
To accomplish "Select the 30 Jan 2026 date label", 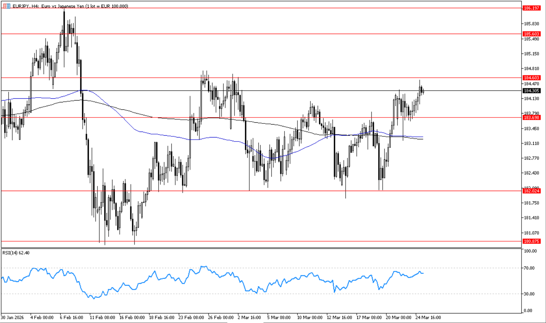I will pos(12,317).
